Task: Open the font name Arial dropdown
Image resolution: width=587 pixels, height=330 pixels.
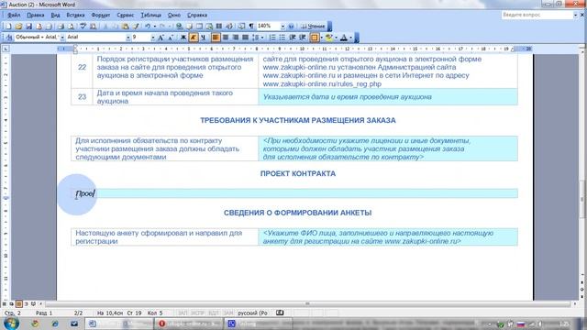Action: coord(128,37)
